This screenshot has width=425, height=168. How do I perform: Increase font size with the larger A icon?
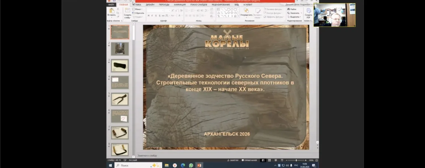tap(173, 10)
